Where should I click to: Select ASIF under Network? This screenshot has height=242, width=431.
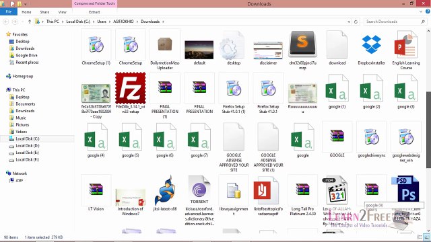(x=20, y=180)
